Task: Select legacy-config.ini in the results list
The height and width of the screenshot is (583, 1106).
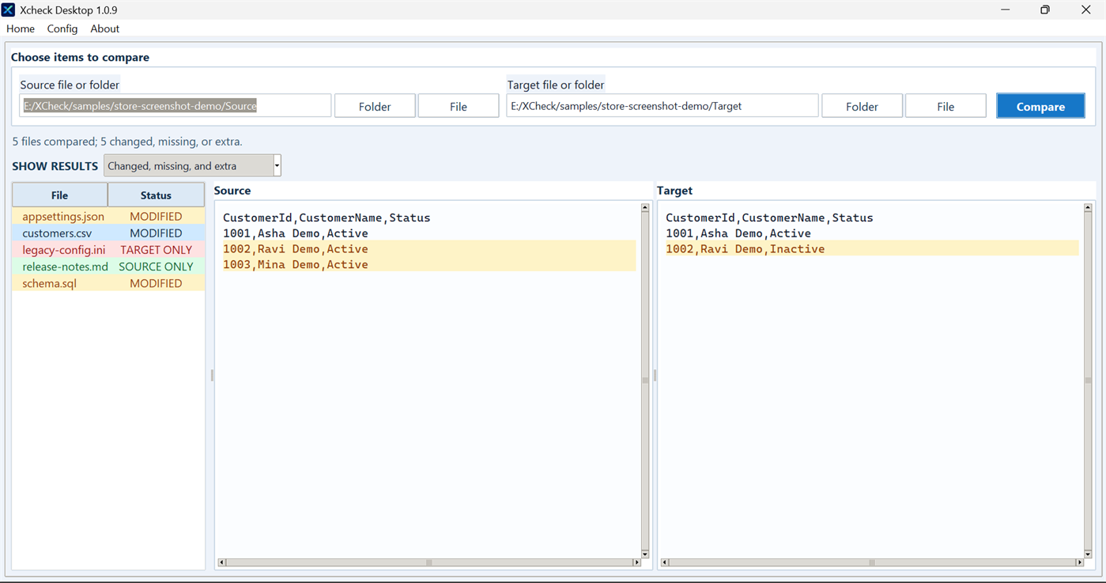Action: (x=108, y=250)
